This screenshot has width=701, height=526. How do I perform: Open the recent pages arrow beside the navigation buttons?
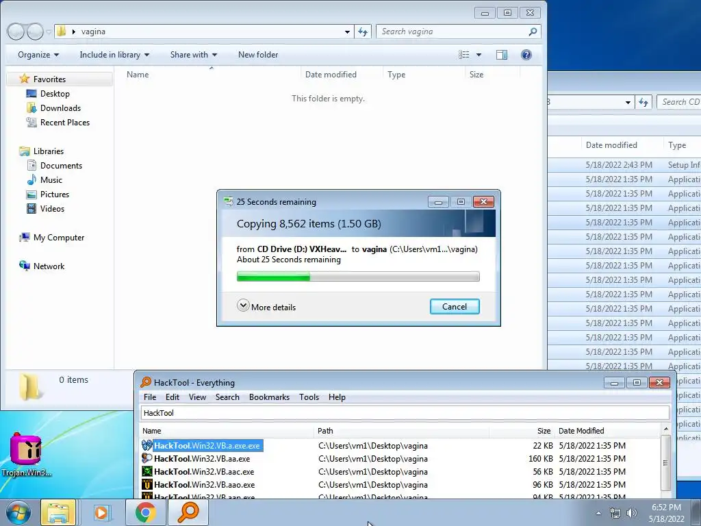[x=49, y=32]
